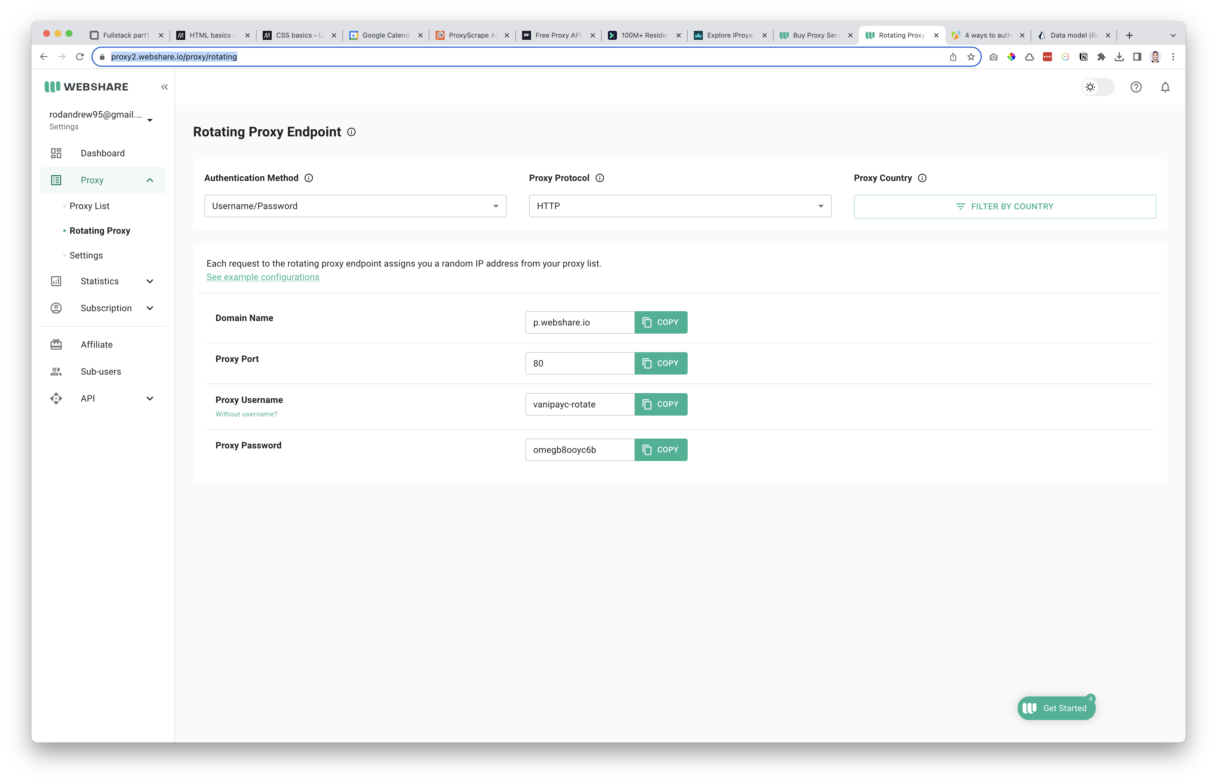Collapse the Webshare sidebar with double-chevron icon
The height and width of the screenshot is (784, 1217).
164,87
